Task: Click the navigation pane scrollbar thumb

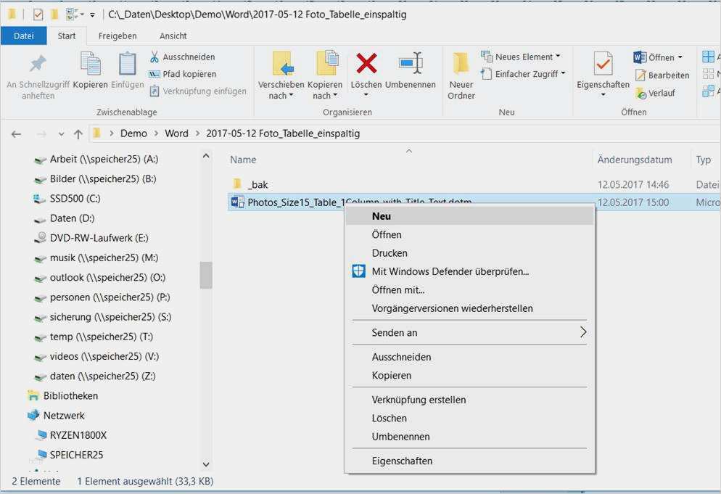Action: [x=206, y=275]
